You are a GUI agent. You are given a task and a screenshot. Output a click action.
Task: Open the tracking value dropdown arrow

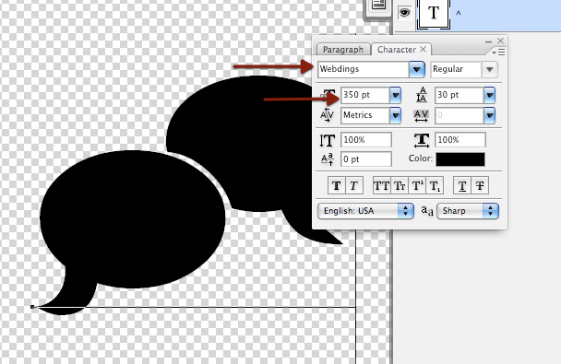[x=489, y=116]
